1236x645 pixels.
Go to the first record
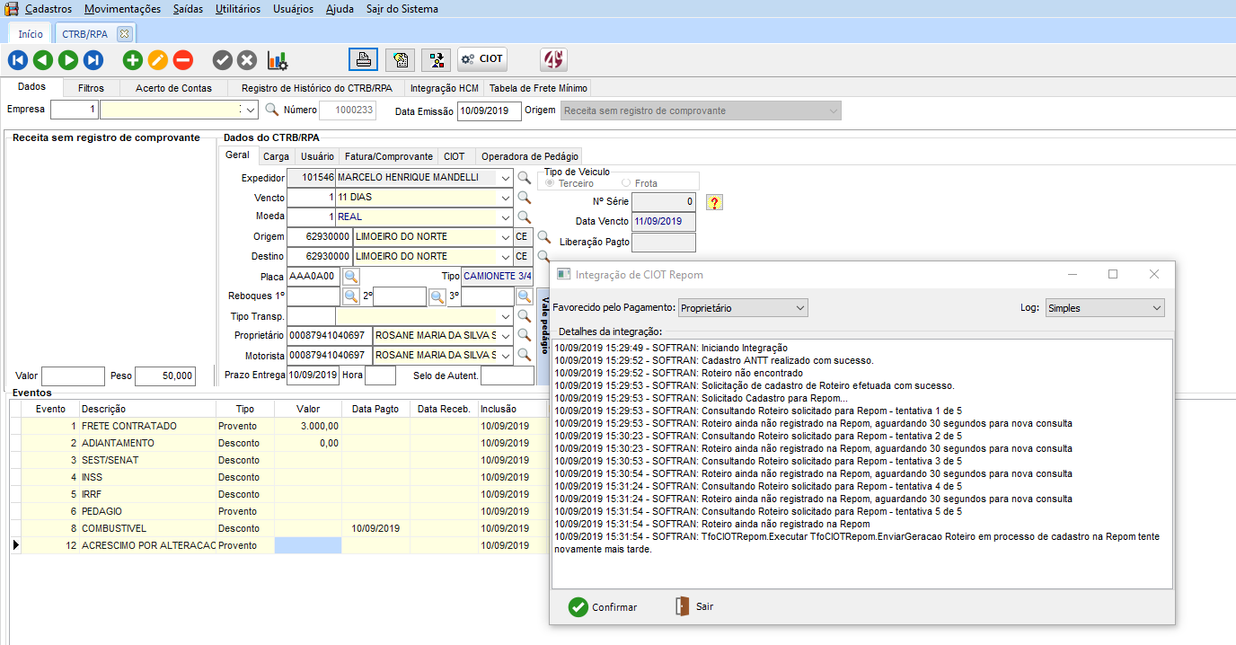(18, 60)
